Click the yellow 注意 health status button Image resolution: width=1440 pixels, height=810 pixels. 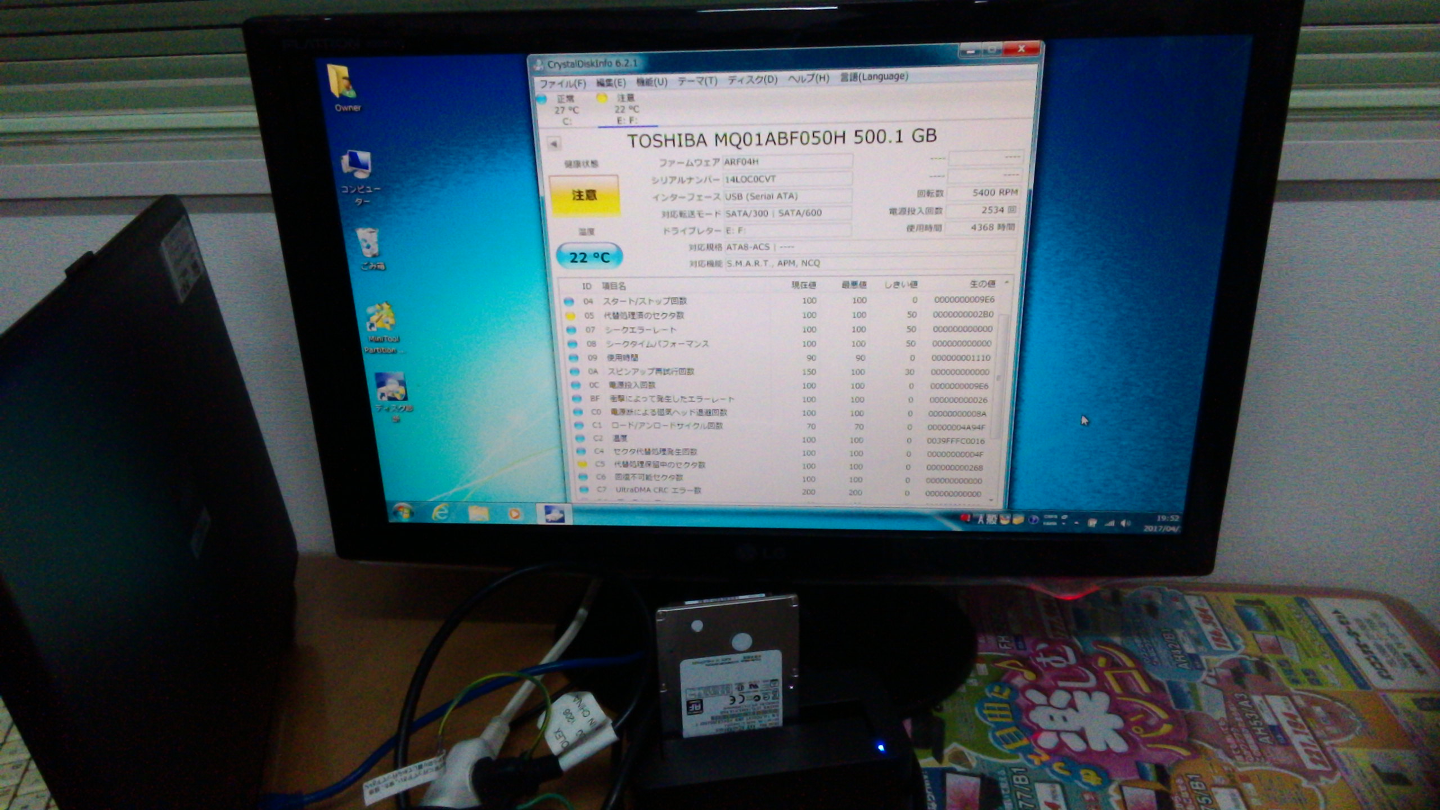coord(584,195)
